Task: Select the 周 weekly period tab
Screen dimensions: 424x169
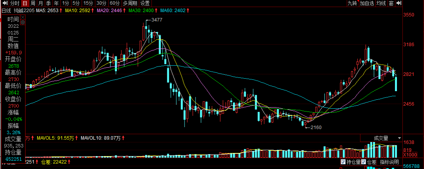Action: coord(33,3)
